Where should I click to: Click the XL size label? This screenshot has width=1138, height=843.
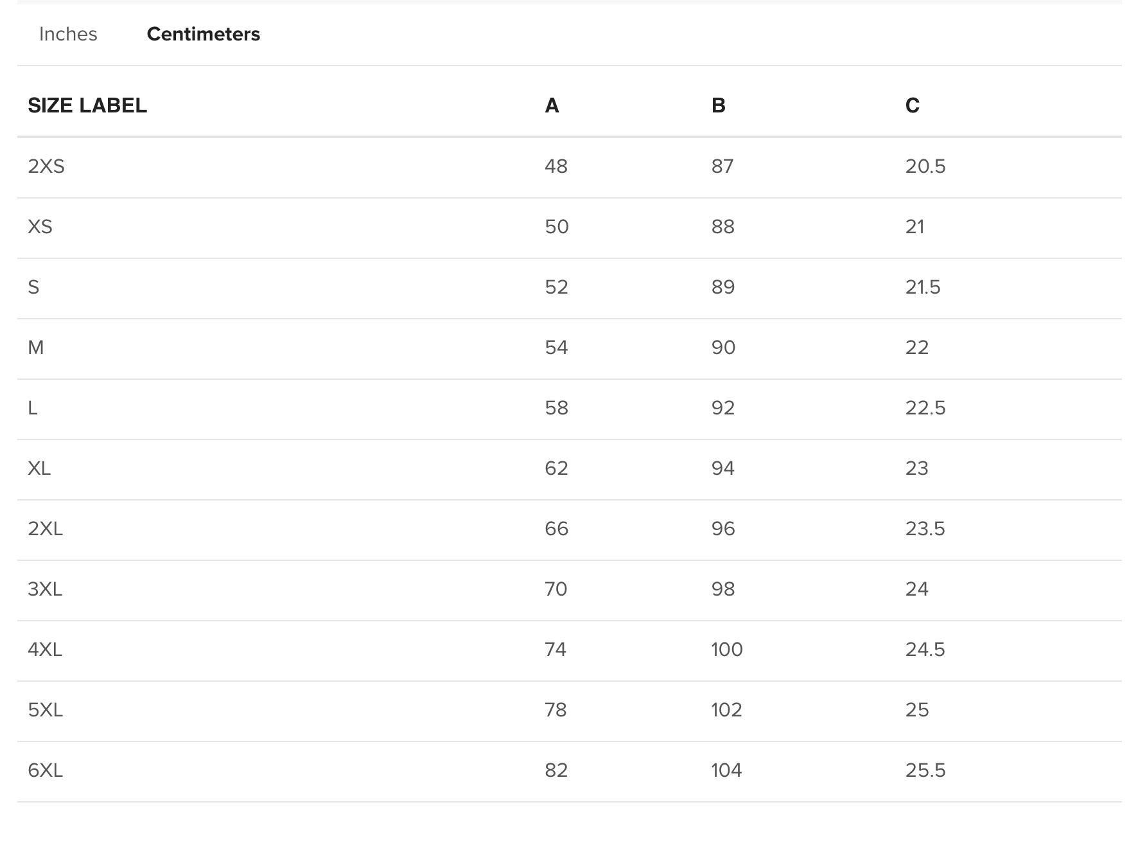tap(39, 468)
